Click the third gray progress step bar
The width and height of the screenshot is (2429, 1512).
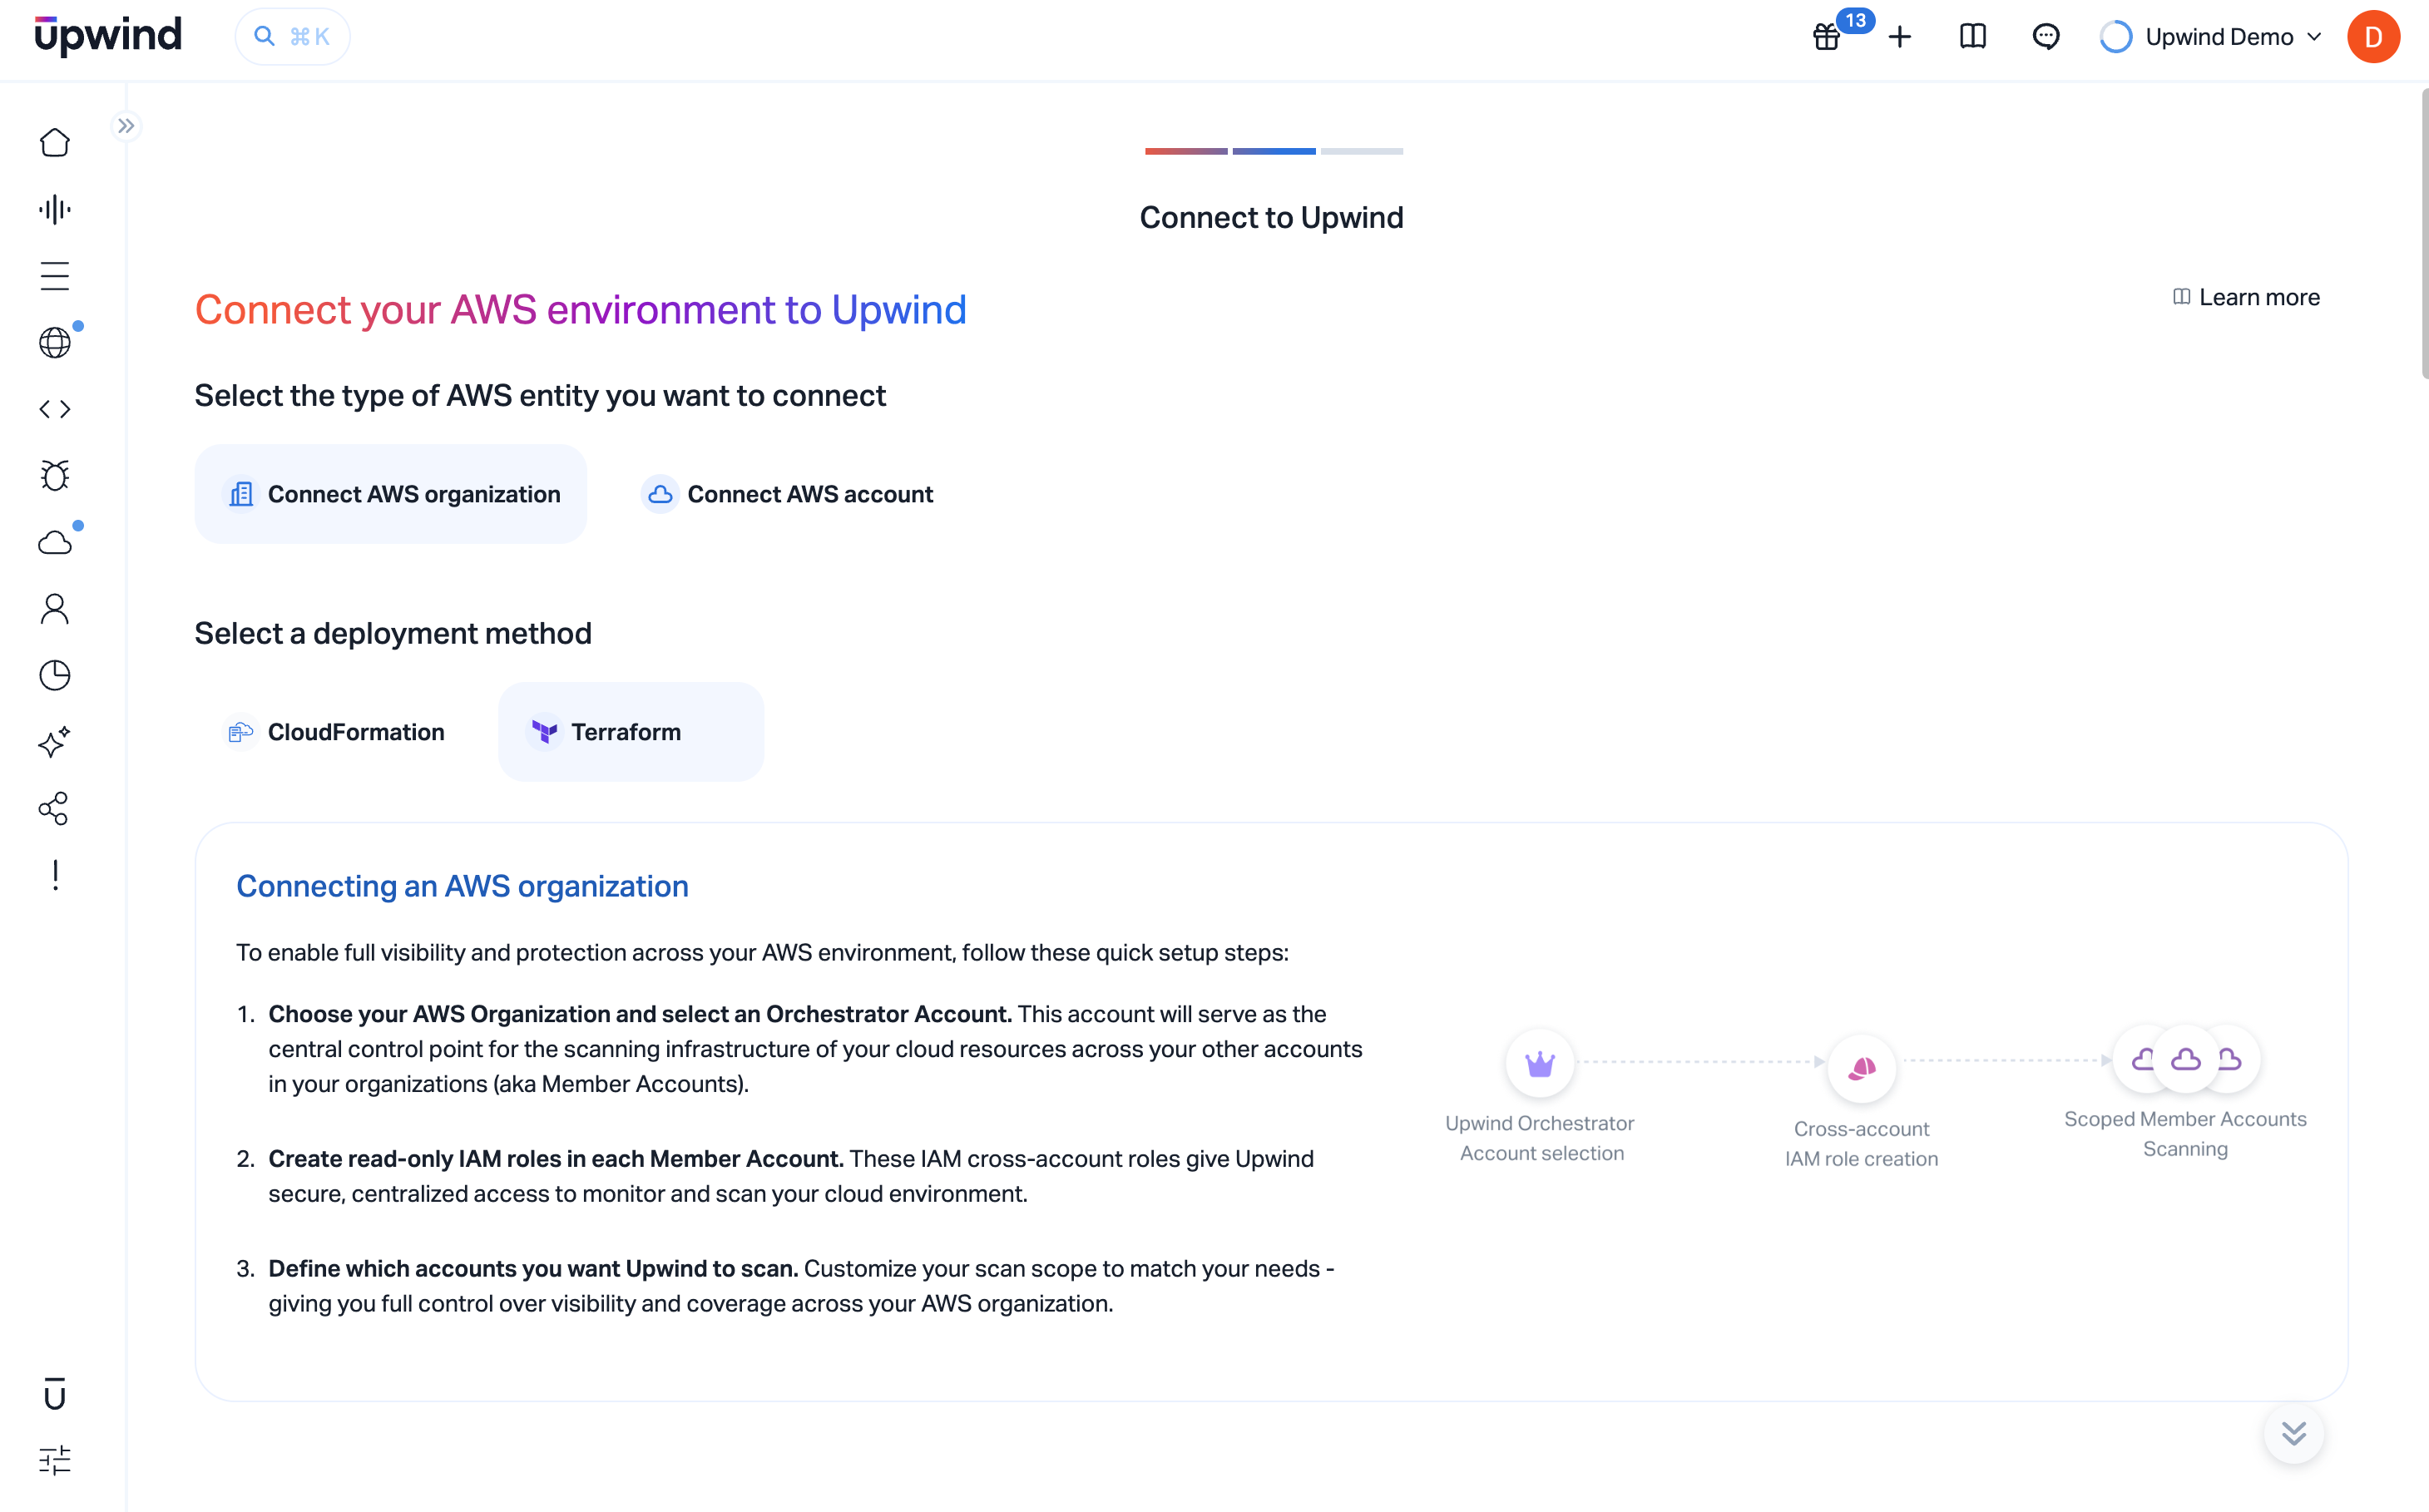[1362, 151]
